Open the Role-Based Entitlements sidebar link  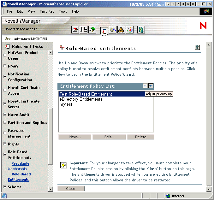coord(19,177)
